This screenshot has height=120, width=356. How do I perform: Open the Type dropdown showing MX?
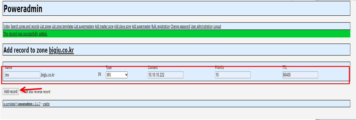[x=117, y=75]
